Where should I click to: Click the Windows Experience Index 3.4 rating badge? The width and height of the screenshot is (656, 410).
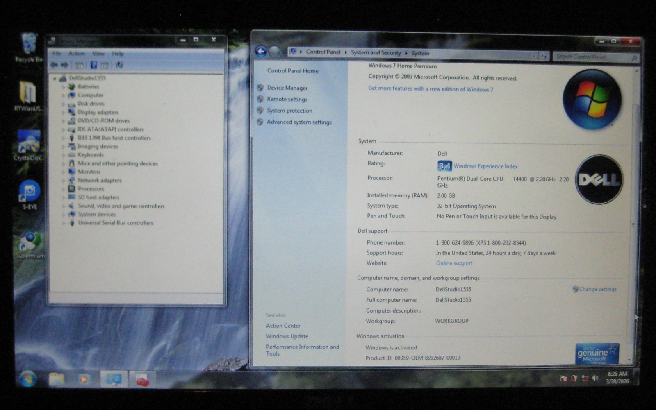[444, 166]
